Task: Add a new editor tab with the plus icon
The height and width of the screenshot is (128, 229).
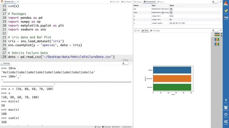Action: (18, 2)
